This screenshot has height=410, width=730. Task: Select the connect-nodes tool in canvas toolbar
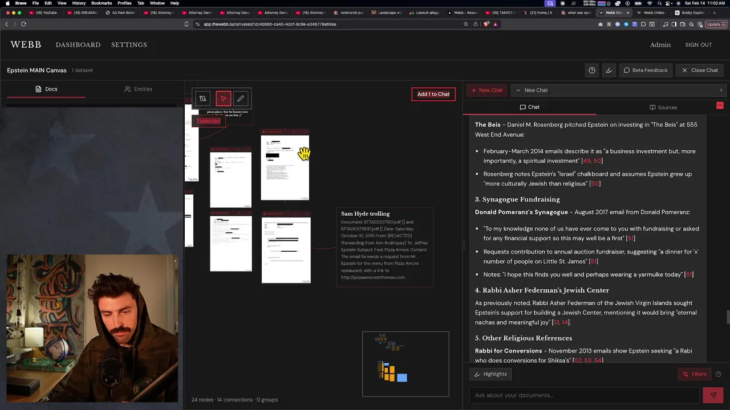coord(202,99)
